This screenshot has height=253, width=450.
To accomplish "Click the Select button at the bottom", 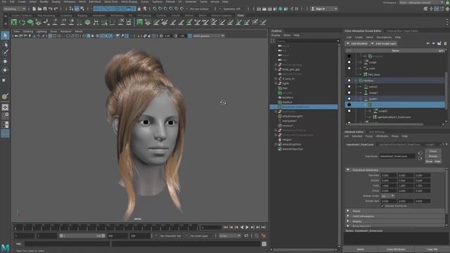I will click(x=360, y=249).
